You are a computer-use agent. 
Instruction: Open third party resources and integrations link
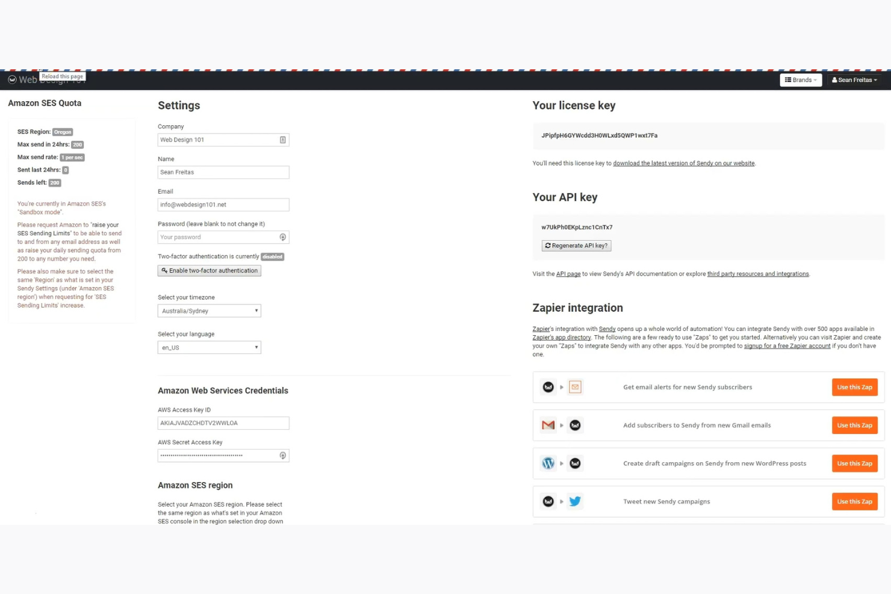tap(758, 274)
